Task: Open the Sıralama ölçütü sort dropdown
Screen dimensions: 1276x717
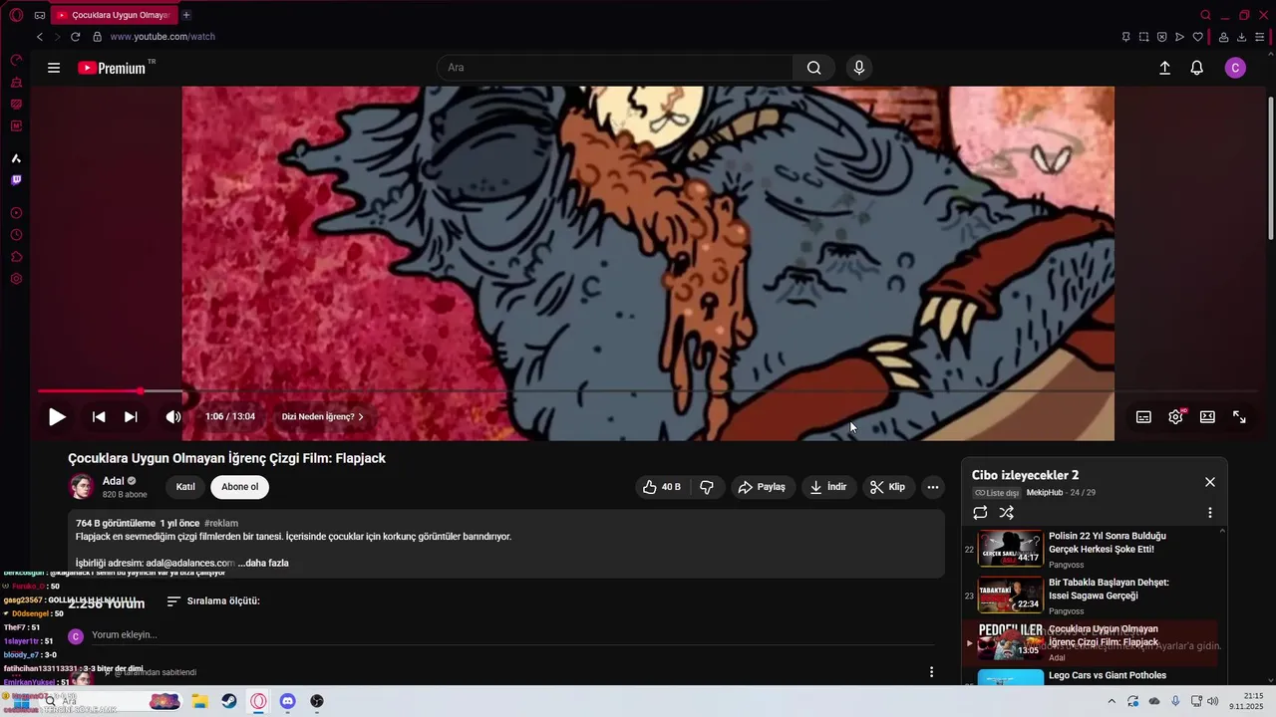Action: [x=213, y=601]
